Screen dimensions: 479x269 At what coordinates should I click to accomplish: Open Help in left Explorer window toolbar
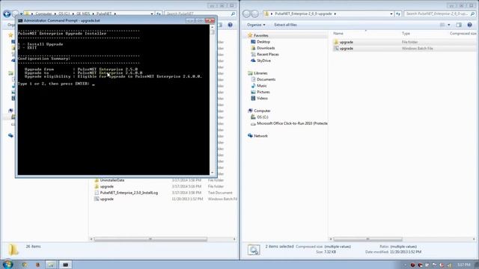tap(230, 25)
